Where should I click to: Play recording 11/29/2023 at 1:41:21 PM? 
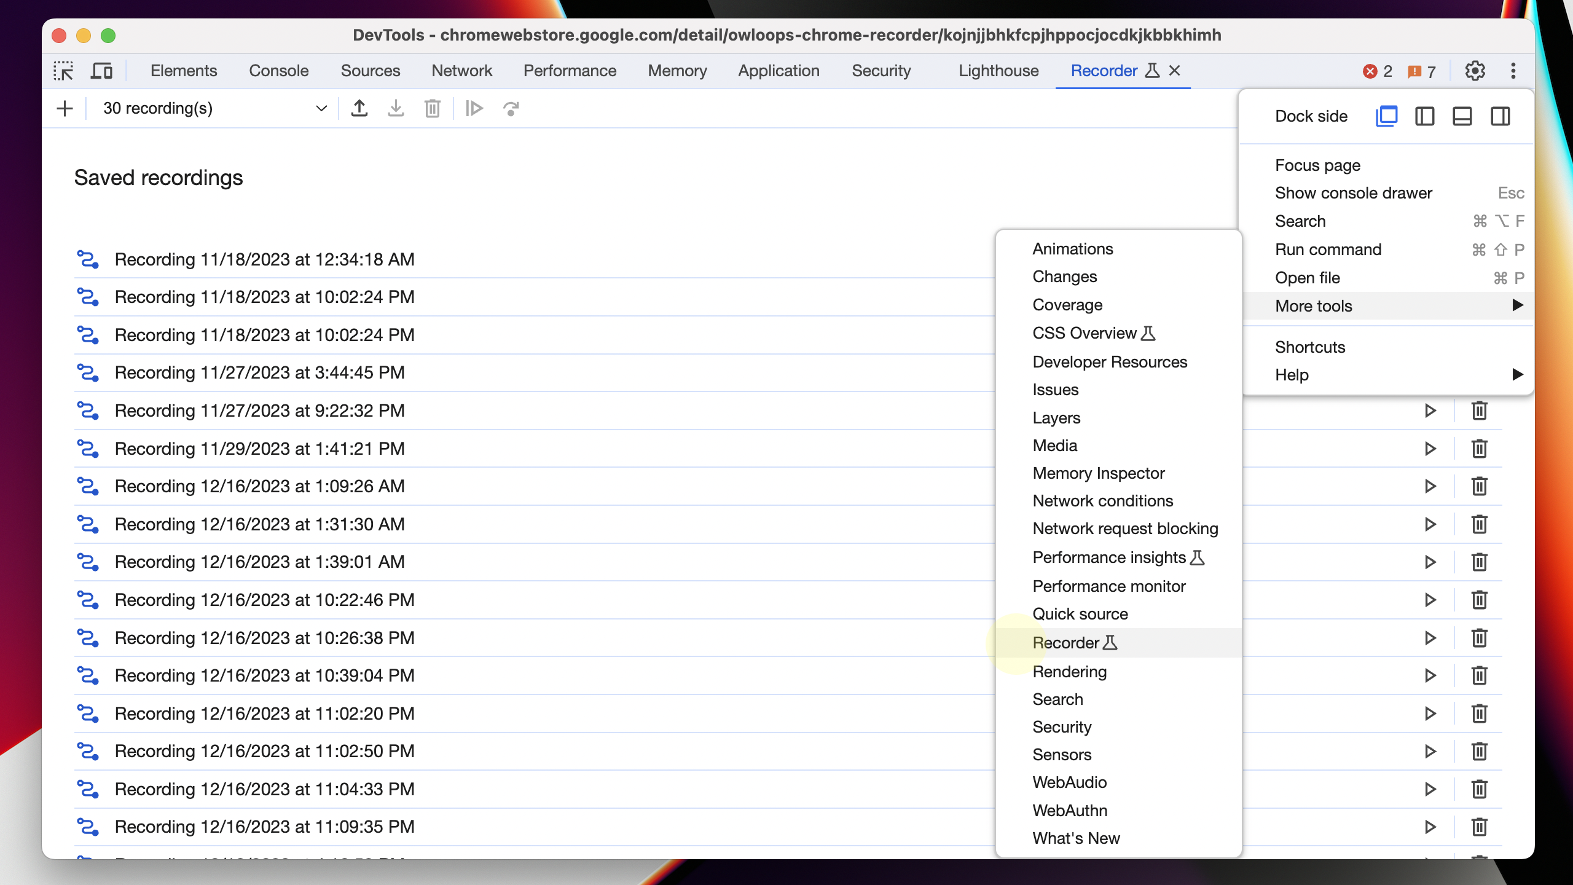1430,449
